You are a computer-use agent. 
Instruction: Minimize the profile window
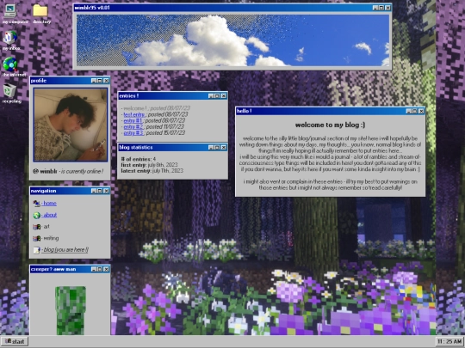click(x=94, y=81)
